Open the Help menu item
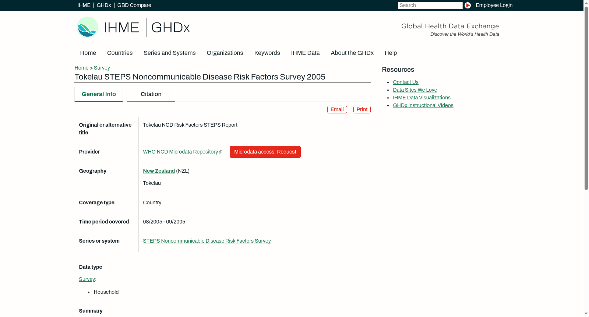Image resolution: width=589 pixels, height=317 pixels. click(391, 53)
